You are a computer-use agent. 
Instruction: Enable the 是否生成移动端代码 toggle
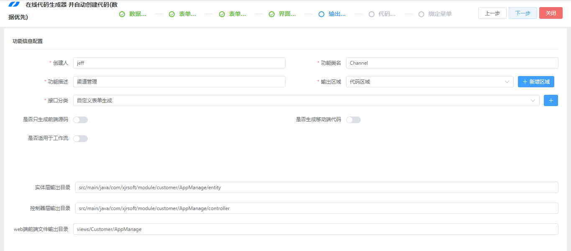pos(353,119)
